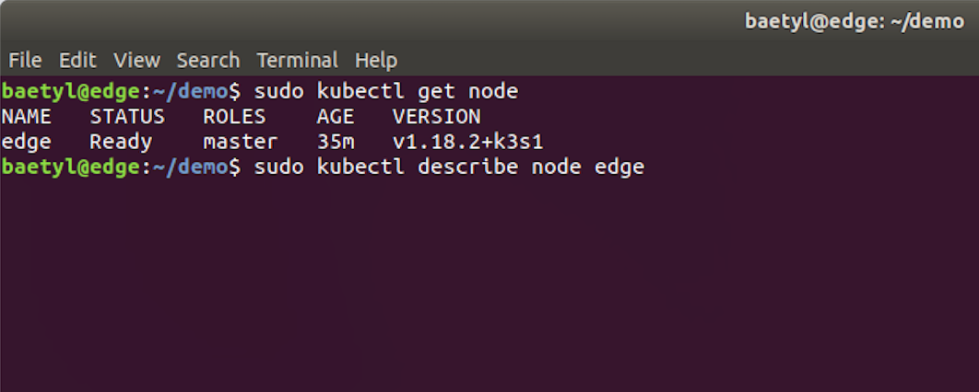Click the STATUS column header text
The image size is (979, 392).
pyautogui.click(x=127, y=117)
